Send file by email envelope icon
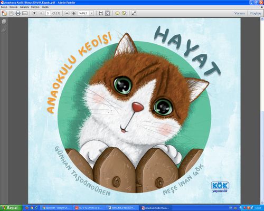 point(25,13)
